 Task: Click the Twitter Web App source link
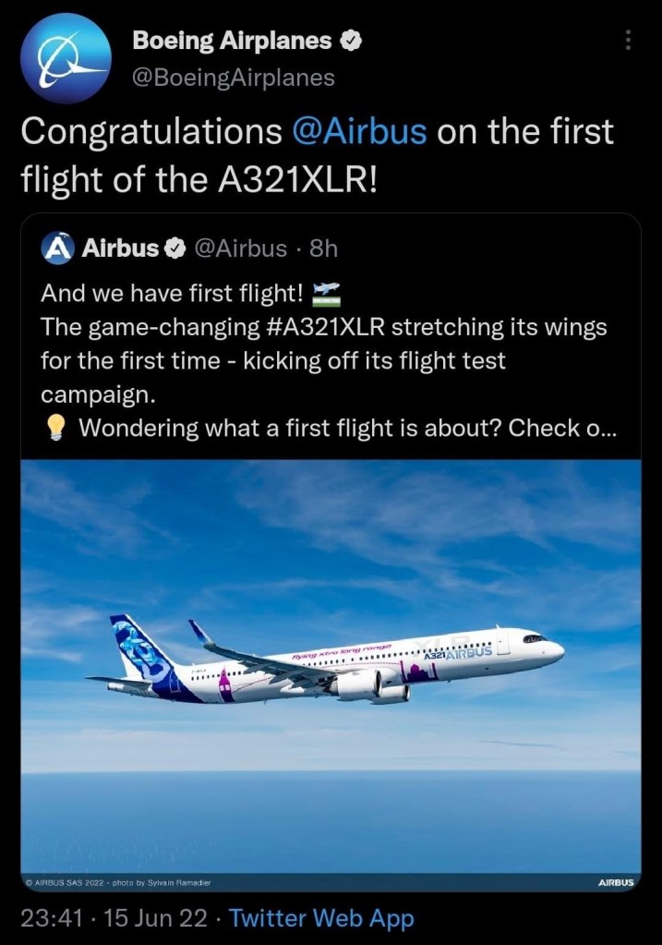[321, 918]
